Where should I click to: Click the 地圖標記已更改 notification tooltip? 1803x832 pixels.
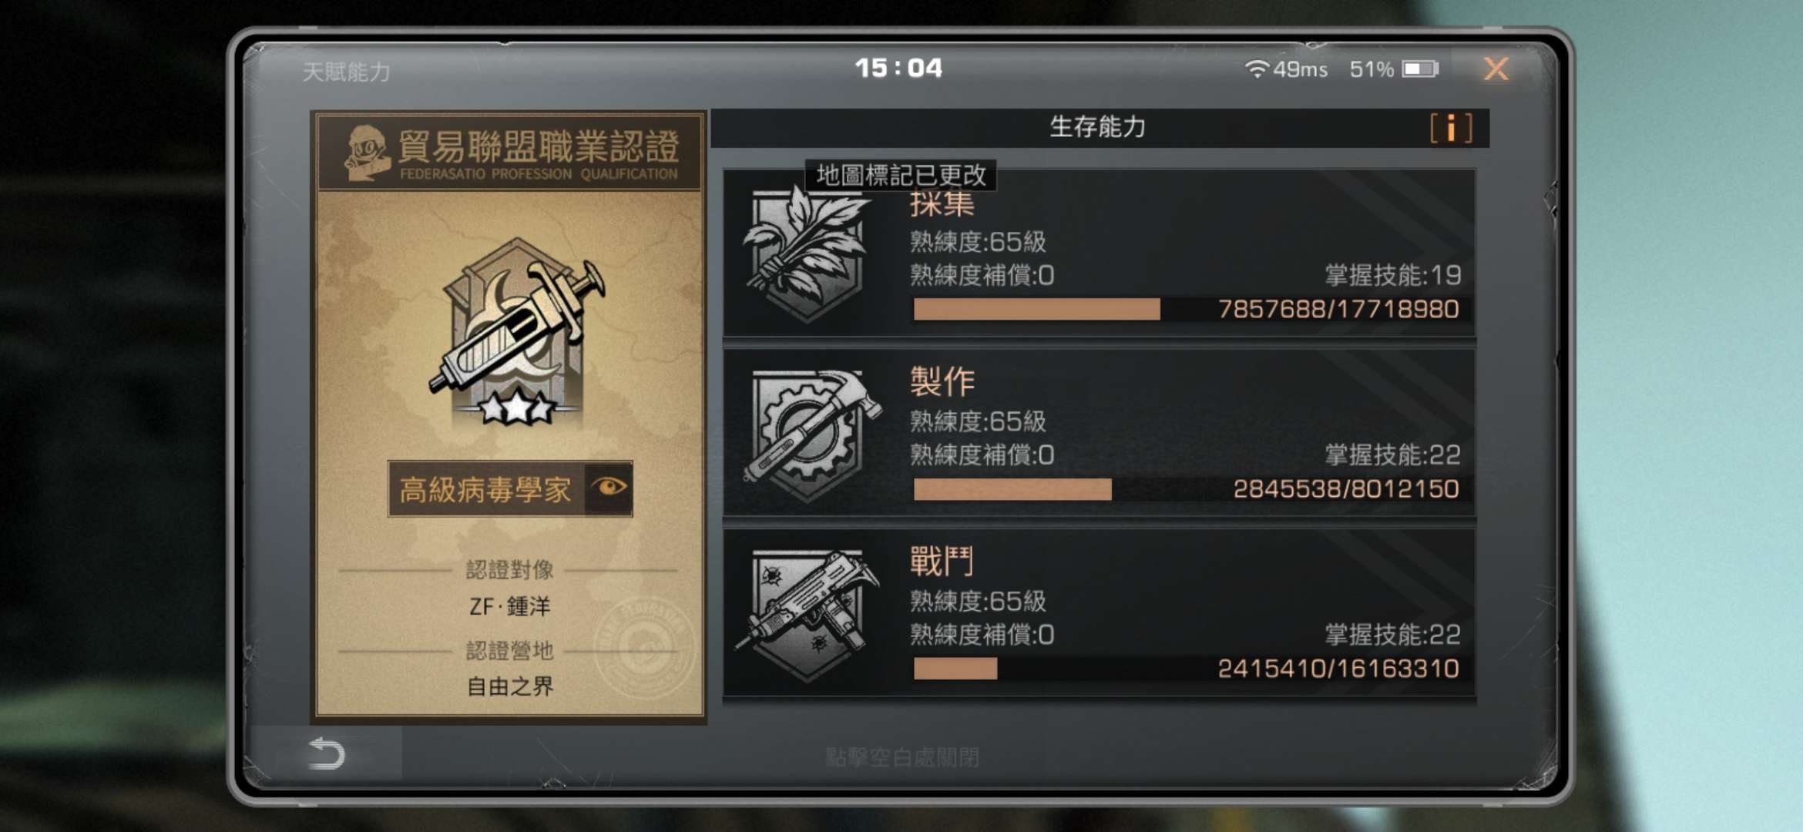pyautogui.click(x=901, y=175)
